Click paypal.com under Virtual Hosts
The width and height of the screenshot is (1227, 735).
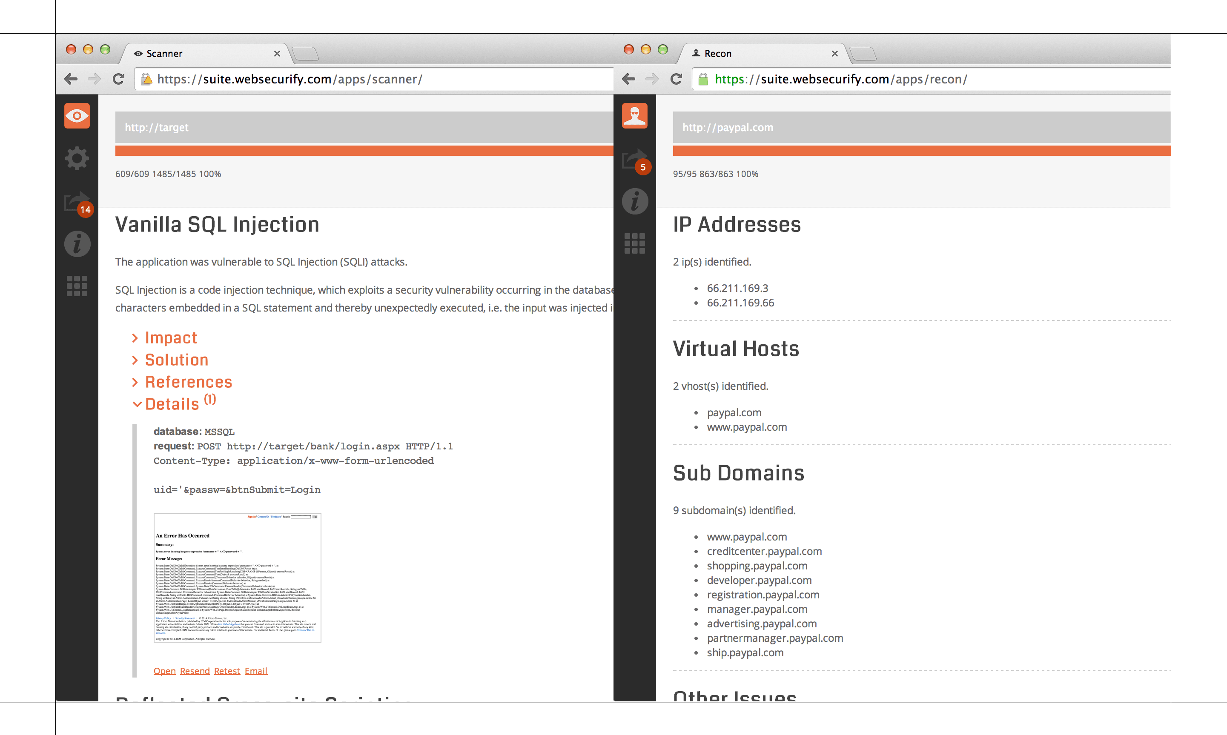pos(734,412)
